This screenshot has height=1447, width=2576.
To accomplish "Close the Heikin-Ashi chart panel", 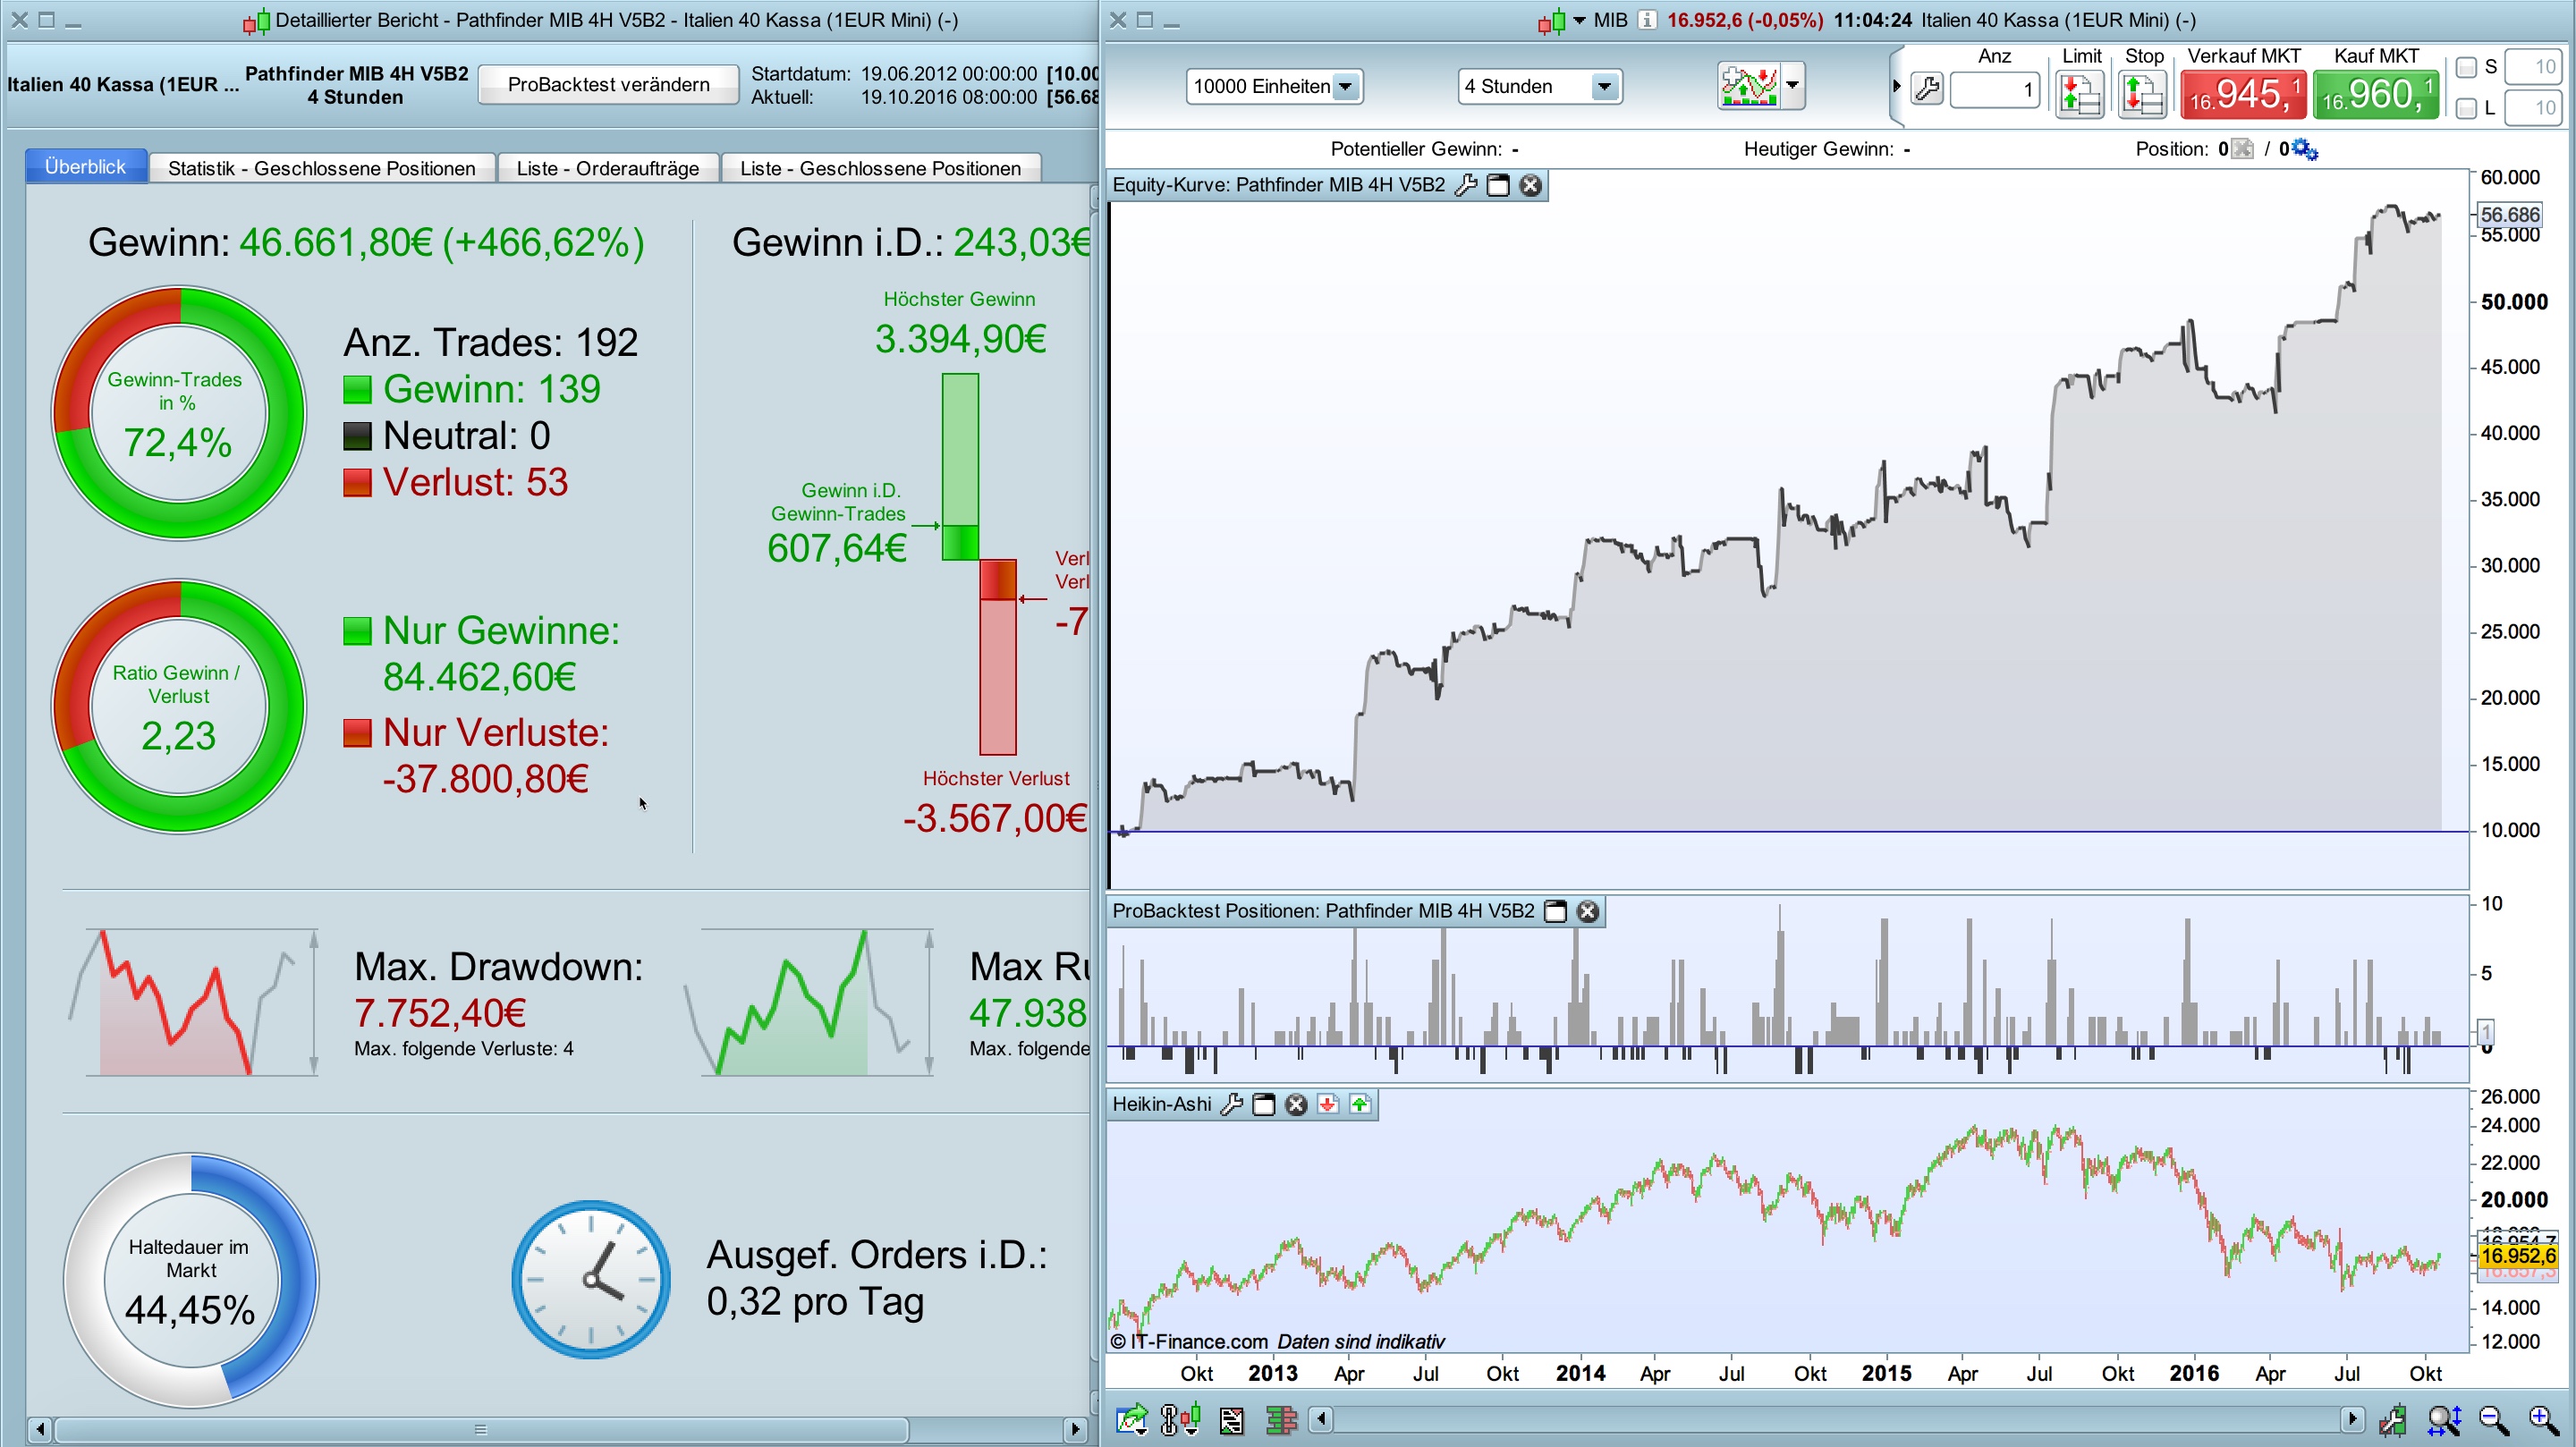I will (x=1296, y=1104).
